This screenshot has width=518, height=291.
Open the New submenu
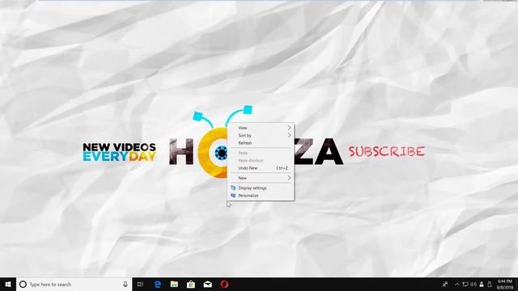(261, 178)
